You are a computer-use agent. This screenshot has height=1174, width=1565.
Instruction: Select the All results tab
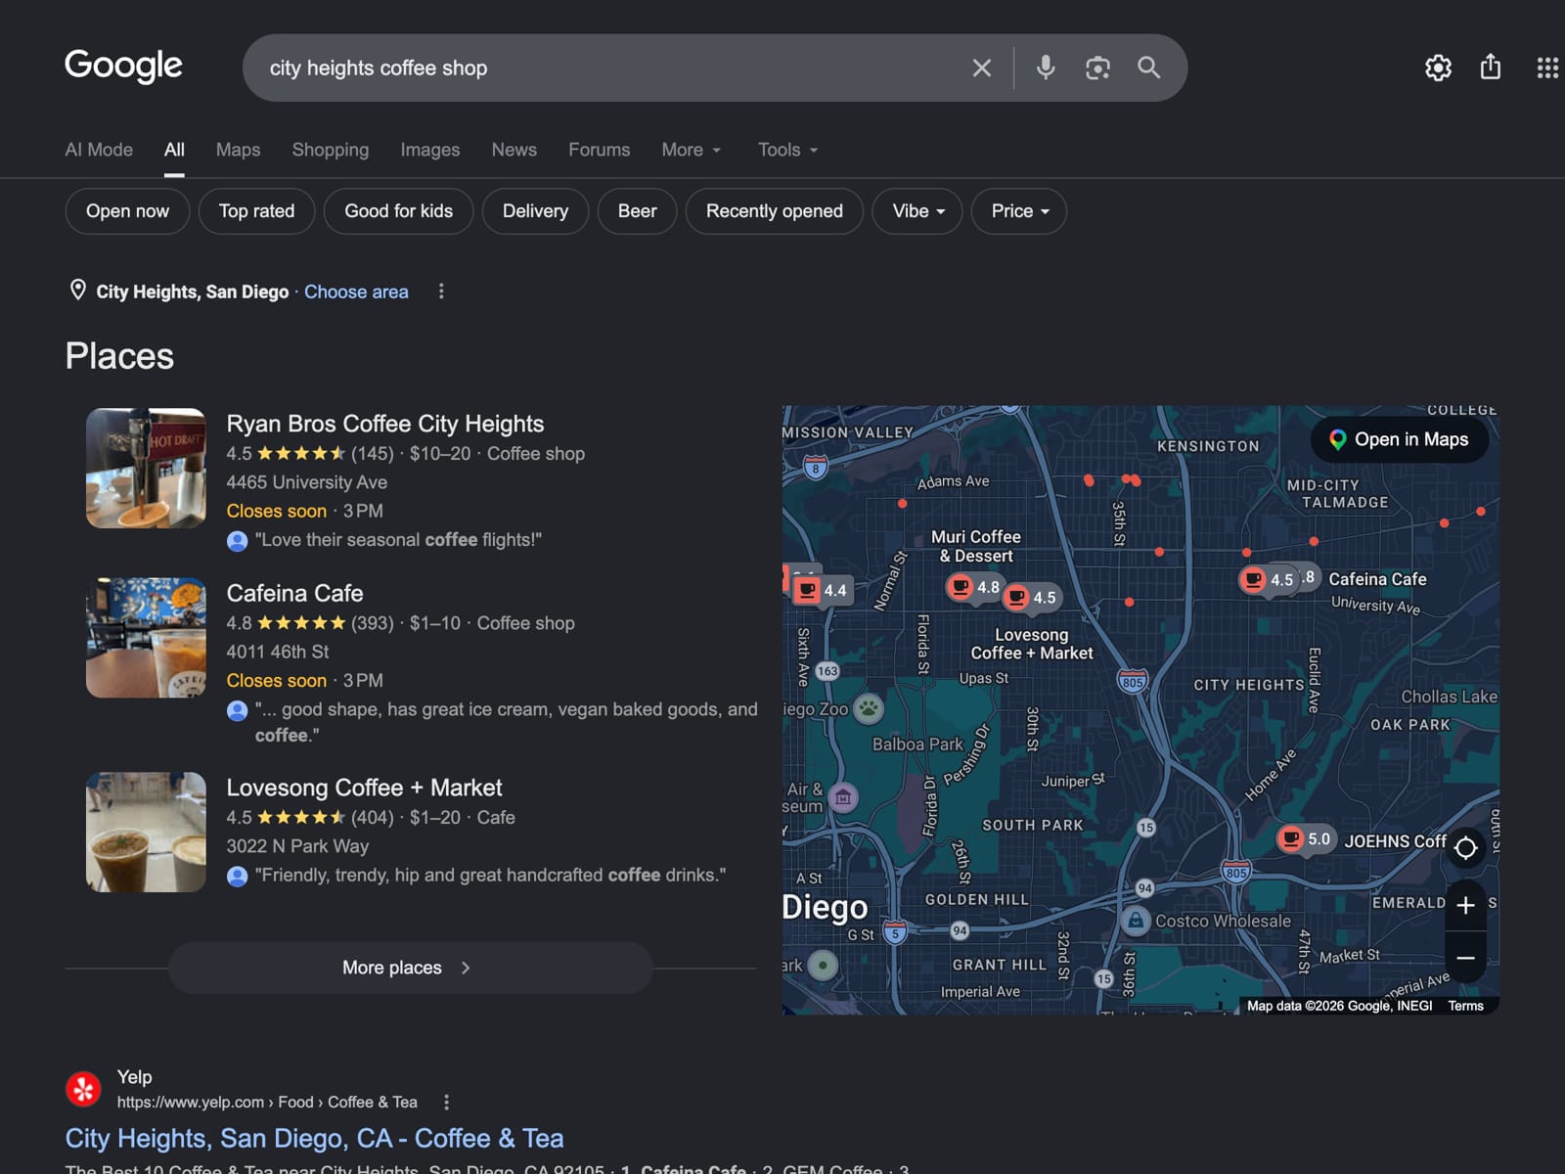(174, 150)
